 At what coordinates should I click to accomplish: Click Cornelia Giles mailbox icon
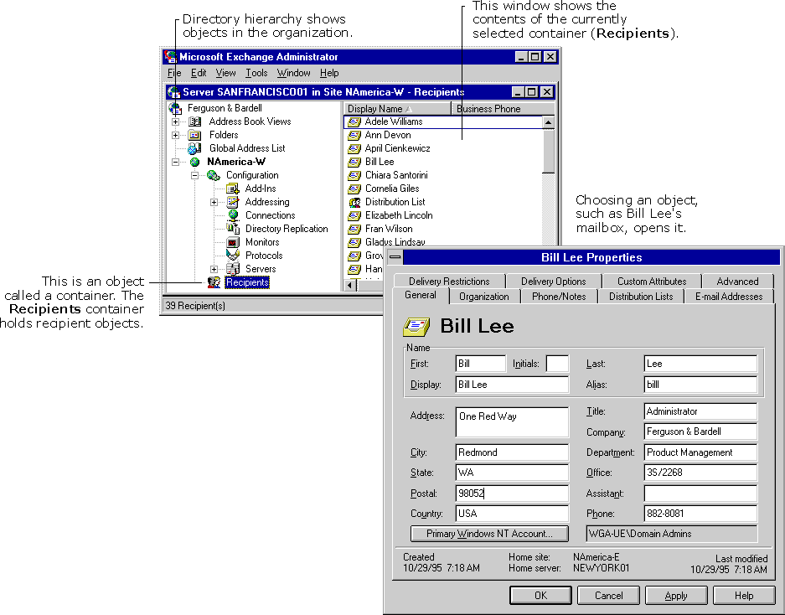pos(354,189)
